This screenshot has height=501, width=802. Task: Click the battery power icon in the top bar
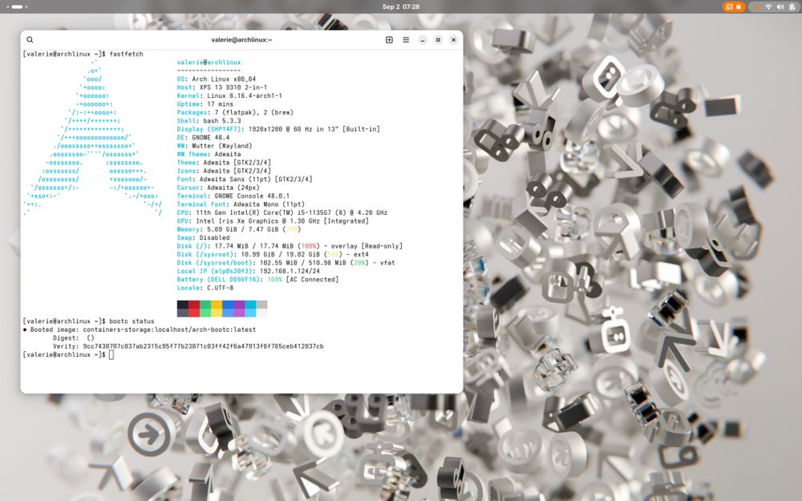[792, 6]
